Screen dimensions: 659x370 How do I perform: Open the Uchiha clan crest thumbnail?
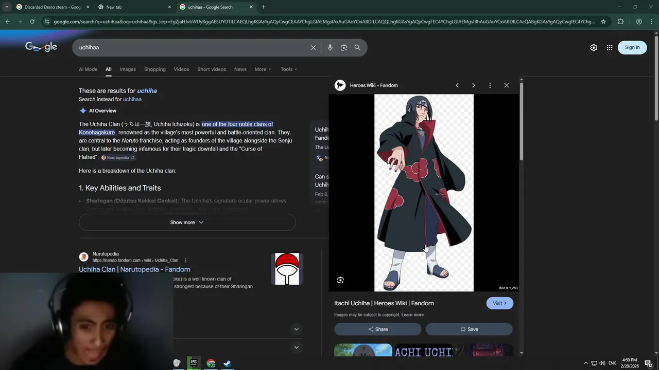click(287, 269)
